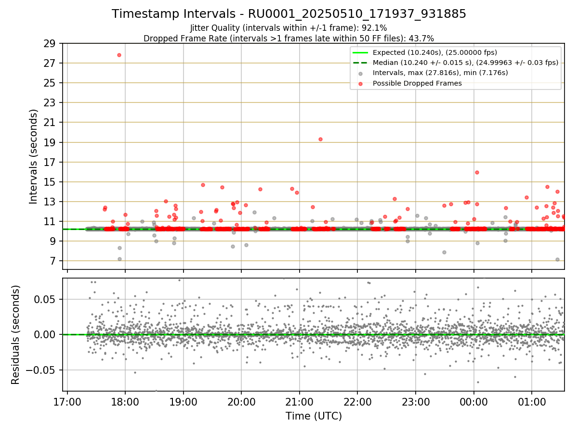
Task: Click the solid green line sample in legend
Action: pos(361,52)
